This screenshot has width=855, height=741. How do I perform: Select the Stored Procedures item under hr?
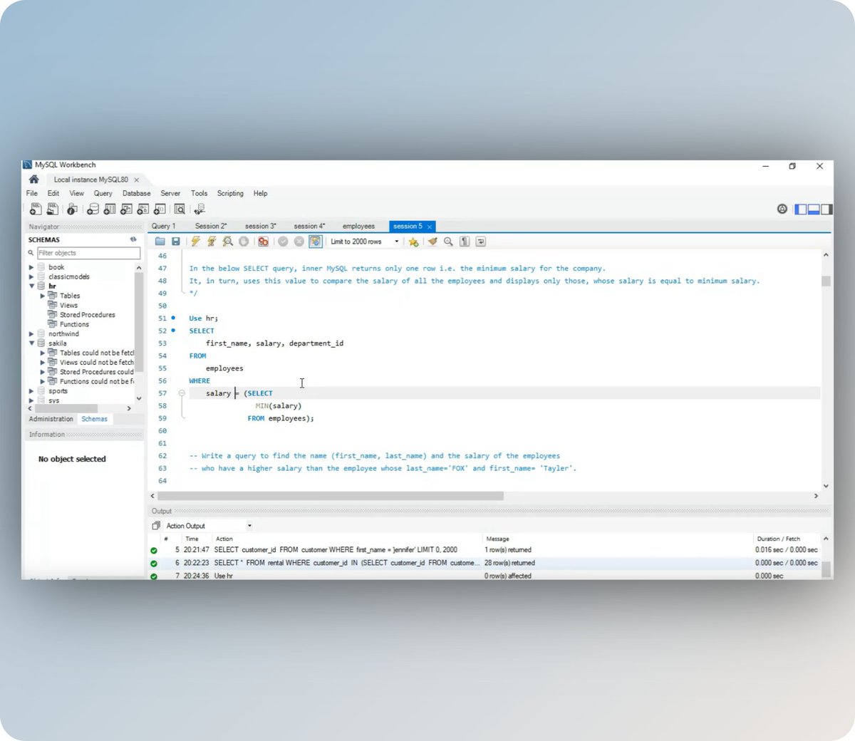coord(87,314)
